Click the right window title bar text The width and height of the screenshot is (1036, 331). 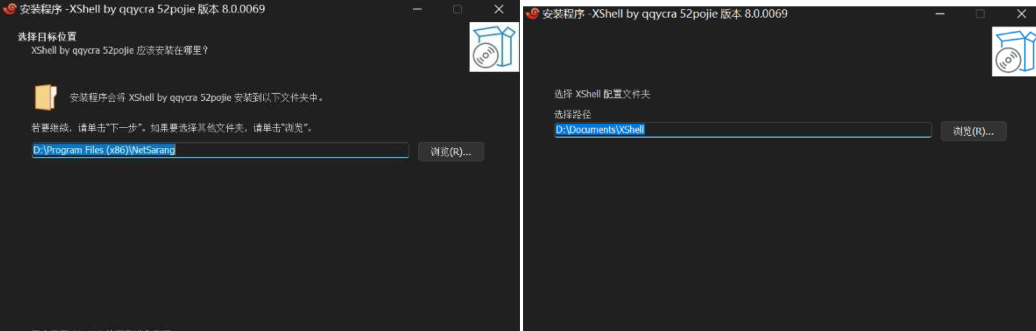coord(665,13)
